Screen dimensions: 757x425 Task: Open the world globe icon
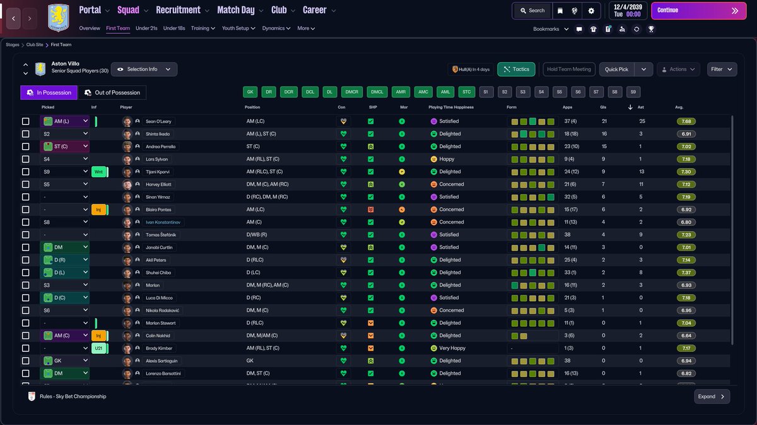coord(575,11)
